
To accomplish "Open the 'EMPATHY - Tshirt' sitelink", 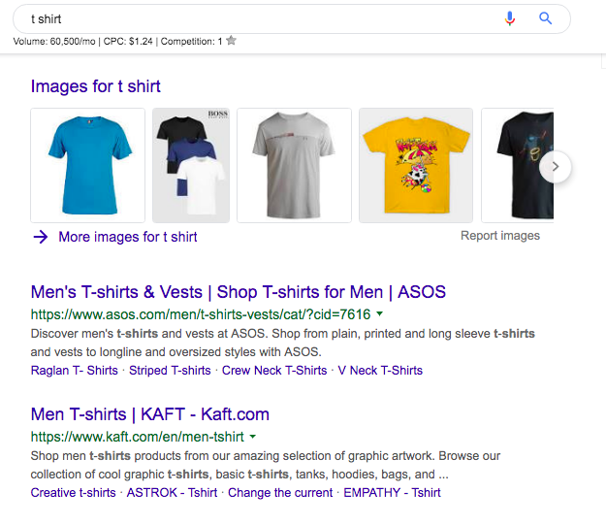I will click(x=393, y=493).
